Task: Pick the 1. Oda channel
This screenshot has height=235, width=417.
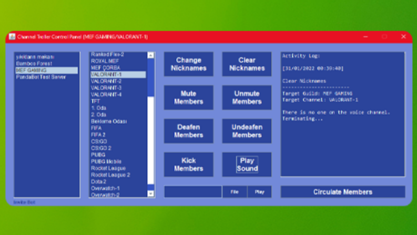Action: (x=118, y=108)
